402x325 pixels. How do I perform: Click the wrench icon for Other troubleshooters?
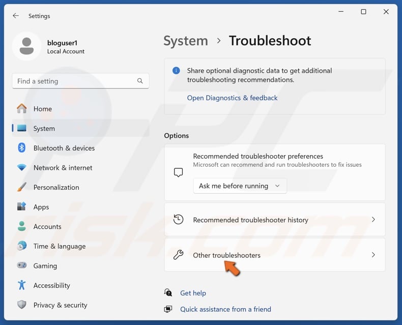coord(178,255)
